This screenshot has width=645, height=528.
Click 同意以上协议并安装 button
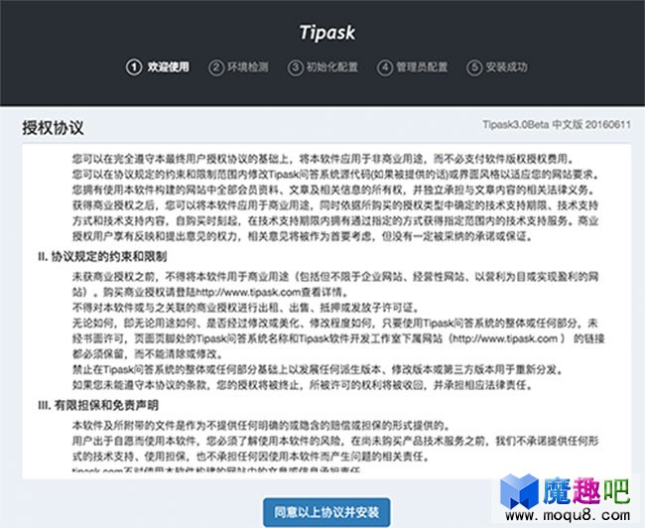click(x=326, y=512)
